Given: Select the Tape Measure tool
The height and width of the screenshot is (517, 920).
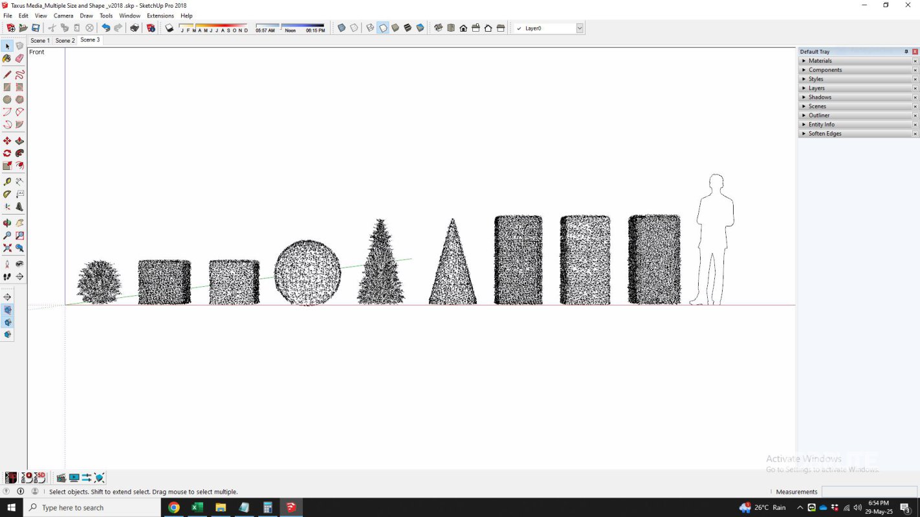Looking at the screenshot, I should tap(8, 181).
